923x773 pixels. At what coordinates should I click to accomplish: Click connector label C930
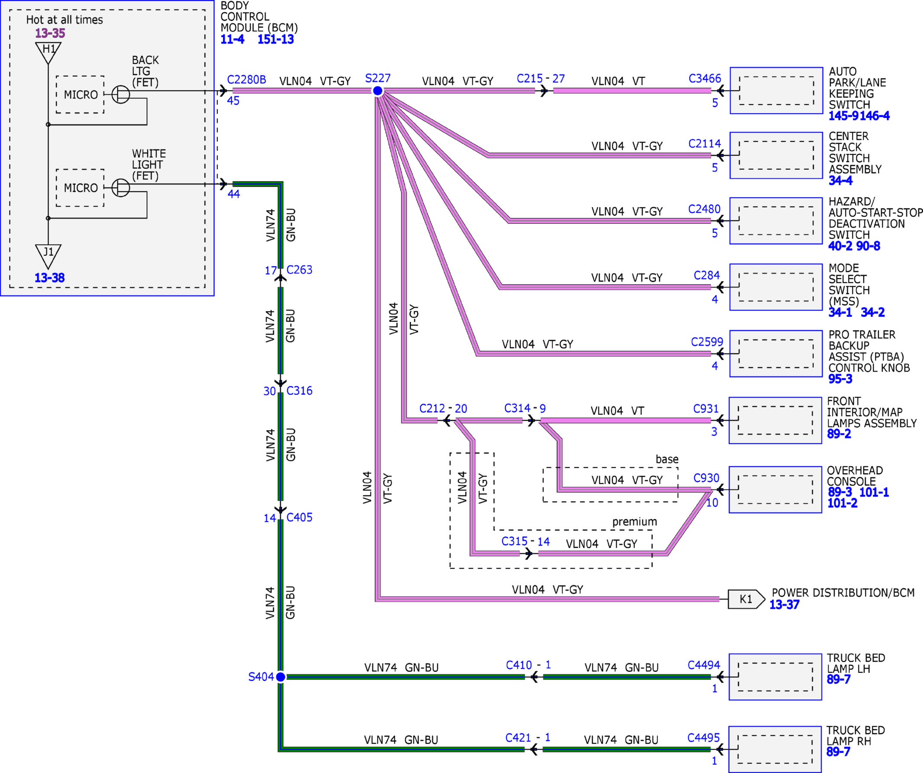click(706, 478)
